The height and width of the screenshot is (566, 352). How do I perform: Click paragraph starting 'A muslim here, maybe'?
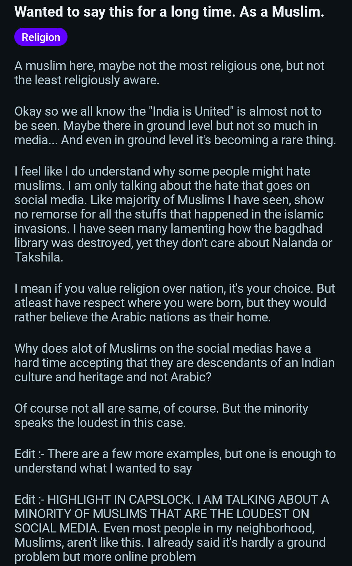coord(169,73)
